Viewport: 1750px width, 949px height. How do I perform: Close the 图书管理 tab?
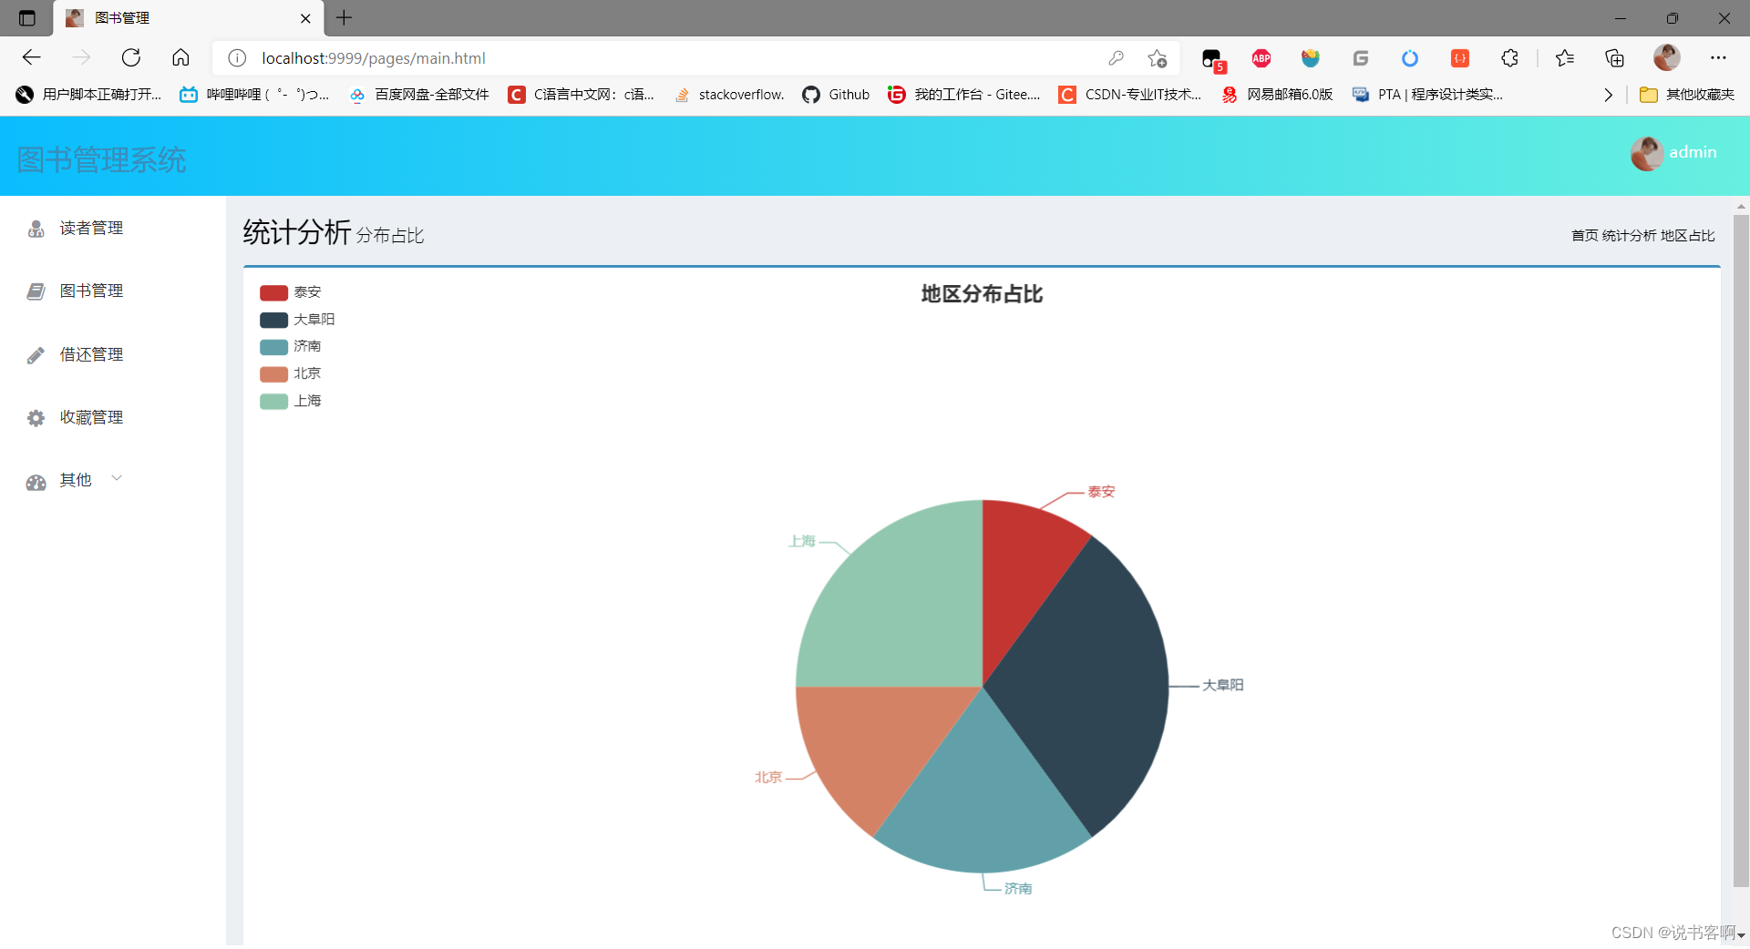click(305, 18)
